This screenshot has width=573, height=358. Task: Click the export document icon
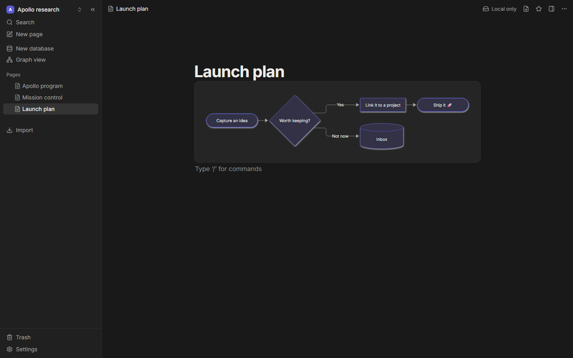(526, 9)
